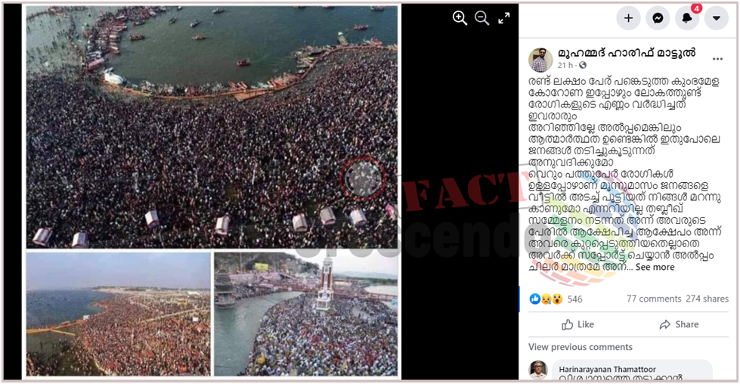Click the public audience globe icon
This screenshot has height=384, width=740.
[x=583, y=65]
